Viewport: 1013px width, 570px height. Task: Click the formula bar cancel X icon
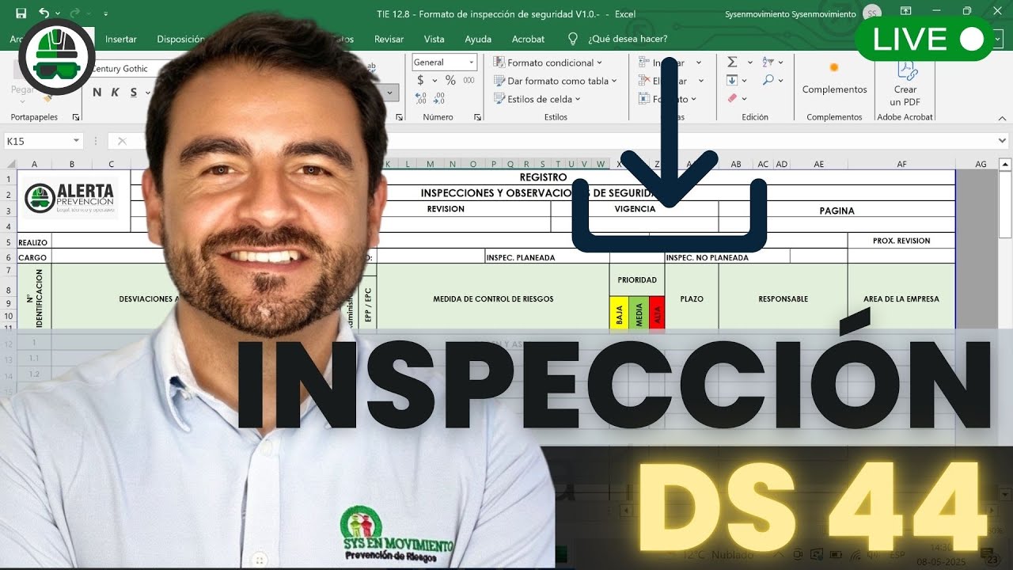[x=122, y=141]
